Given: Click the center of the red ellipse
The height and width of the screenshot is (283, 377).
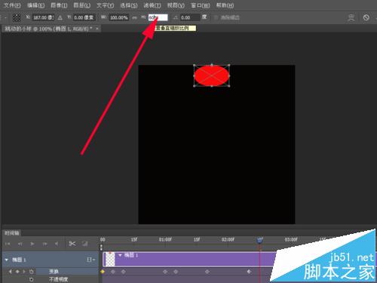Looking at the screenshot, I should click(x=212, y=75).
